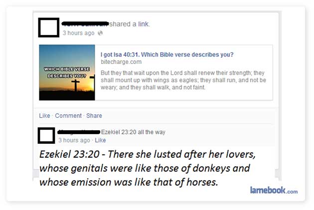Visit the bitecharge.com domain link
This screenshot has width=314, height=210.
click(x=121, y=62)
